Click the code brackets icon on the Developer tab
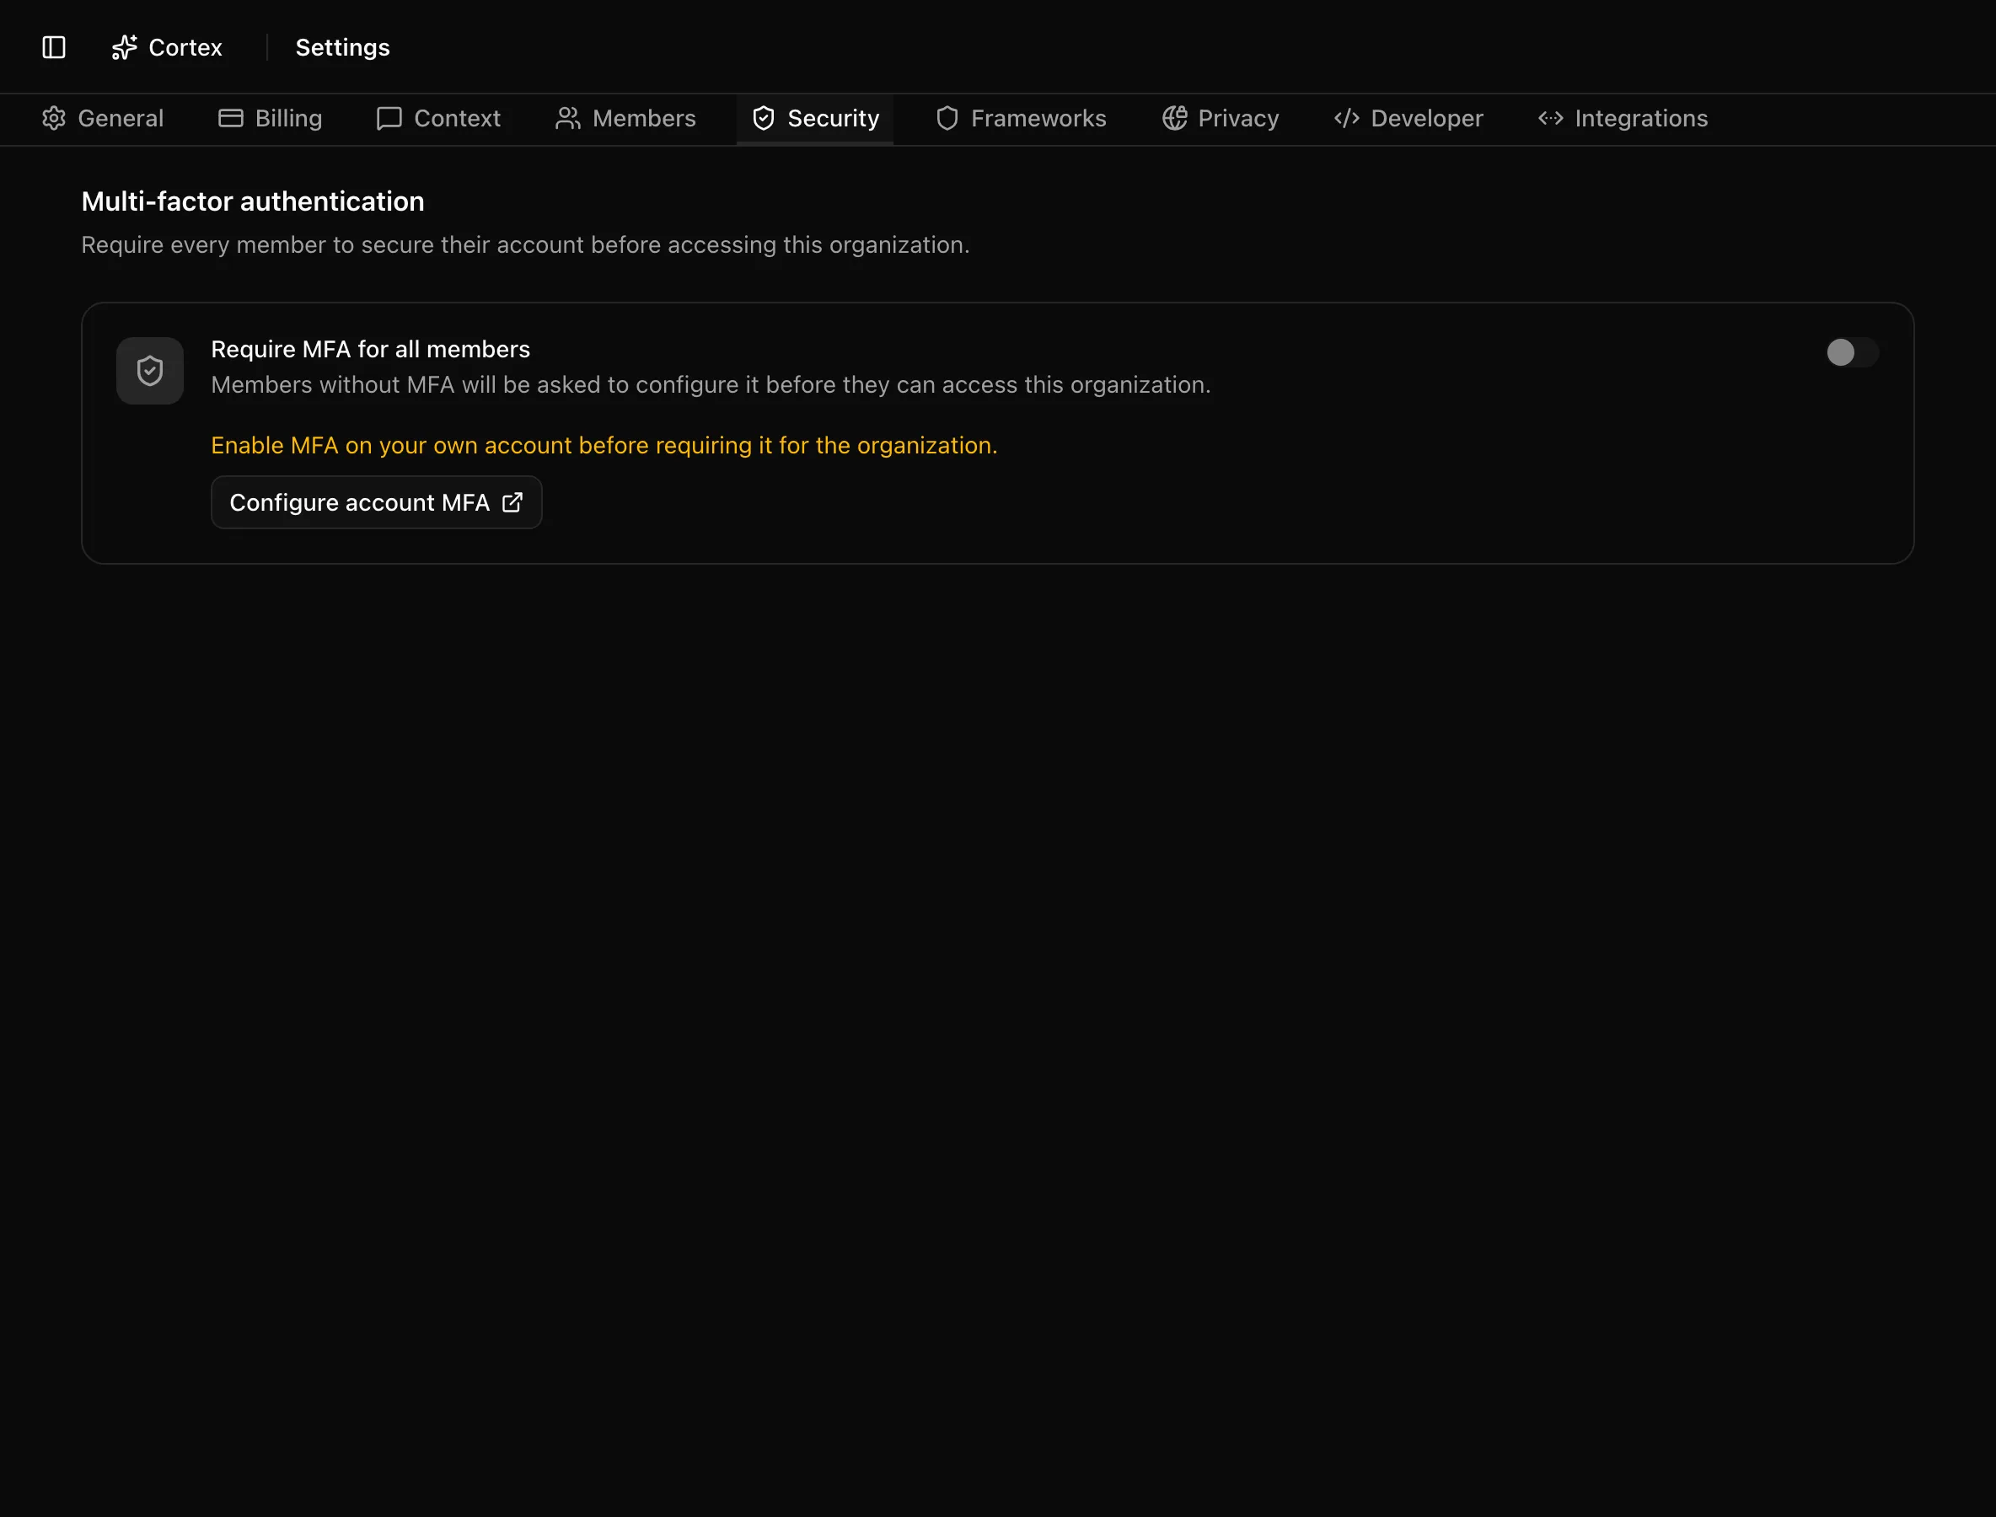Screen dimensions: 1996x1517 (1347, 118)
